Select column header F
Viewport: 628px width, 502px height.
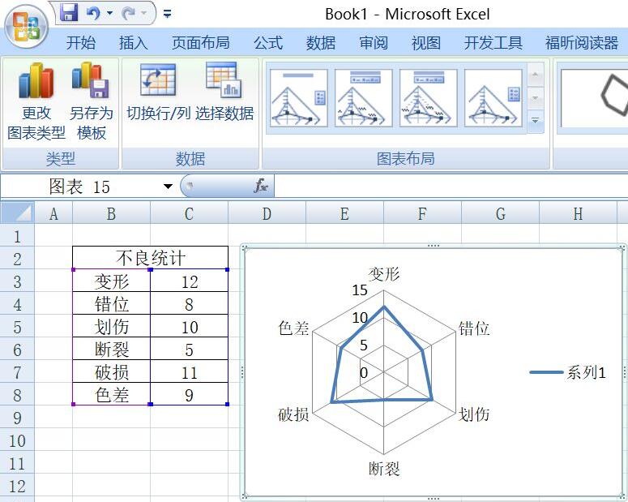pos(422,213)
